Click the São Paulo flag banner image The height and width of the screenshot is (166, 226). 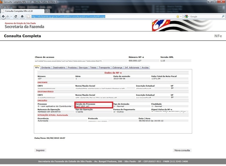[x=182, y=26]
